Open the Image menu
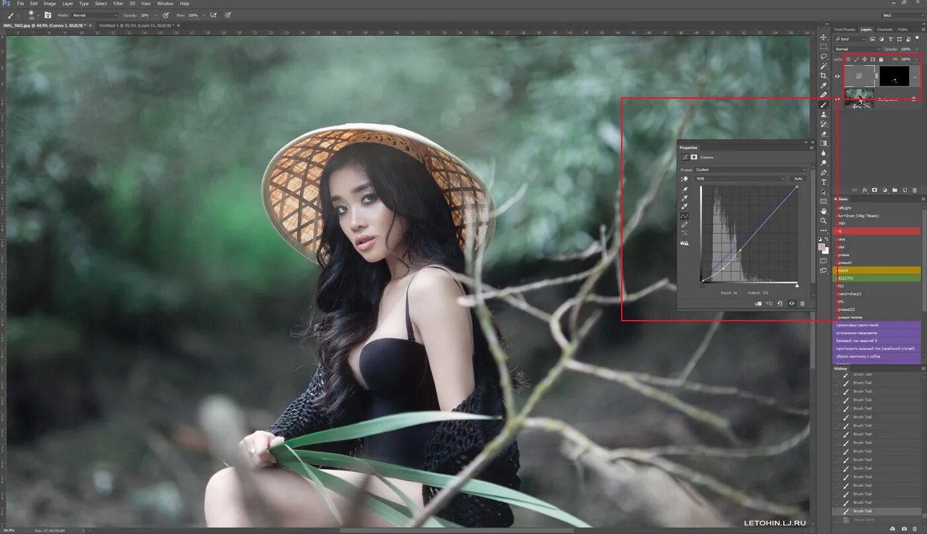 point(50,3)
